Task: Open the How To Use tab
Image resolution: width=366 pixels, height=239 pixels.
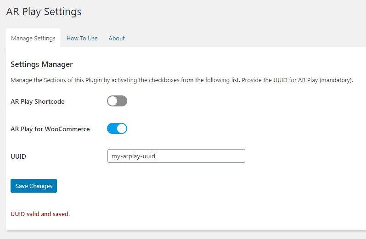Action: 82,38
